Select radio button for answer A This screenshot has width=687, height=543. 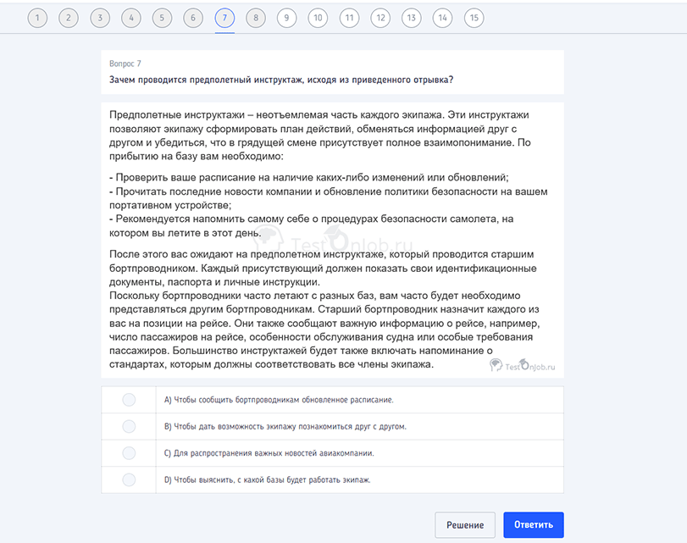[129, 400]
